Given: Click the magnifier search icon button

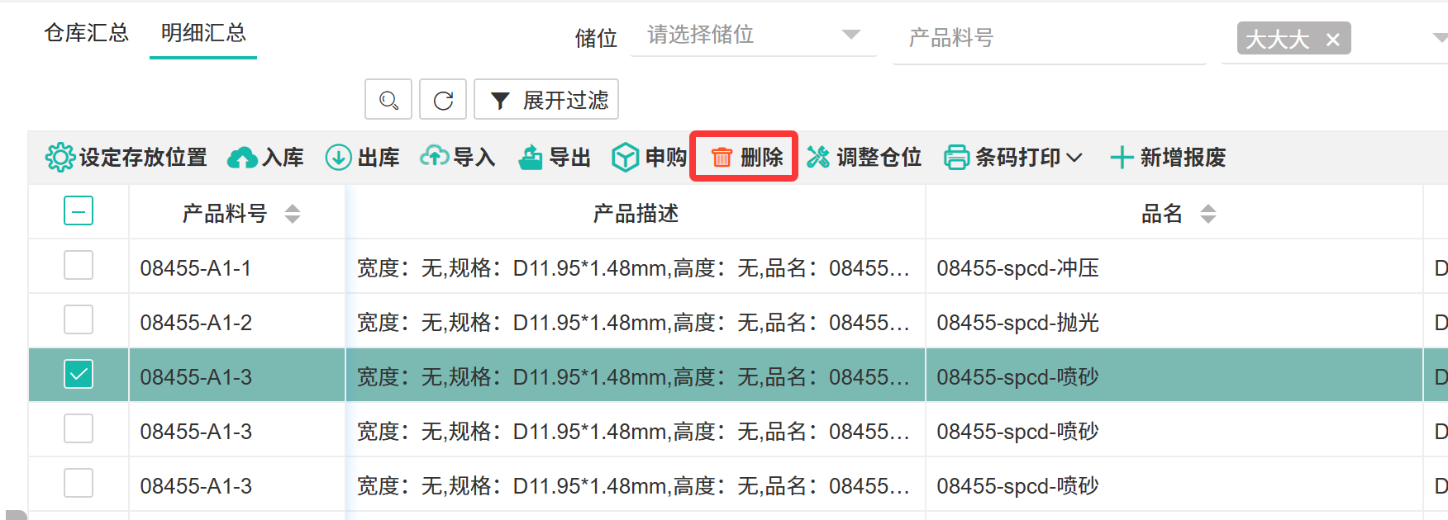Looking at the screenshot, I should 388,100.
